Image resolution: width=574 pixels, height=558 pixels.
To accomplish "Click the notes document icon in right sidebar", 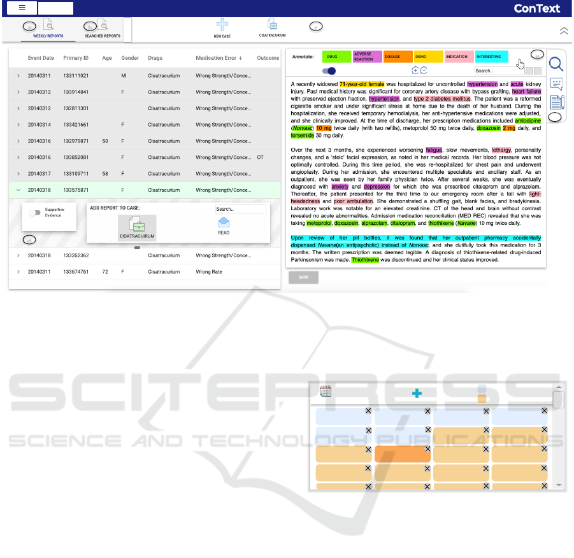I will [556, 102].
